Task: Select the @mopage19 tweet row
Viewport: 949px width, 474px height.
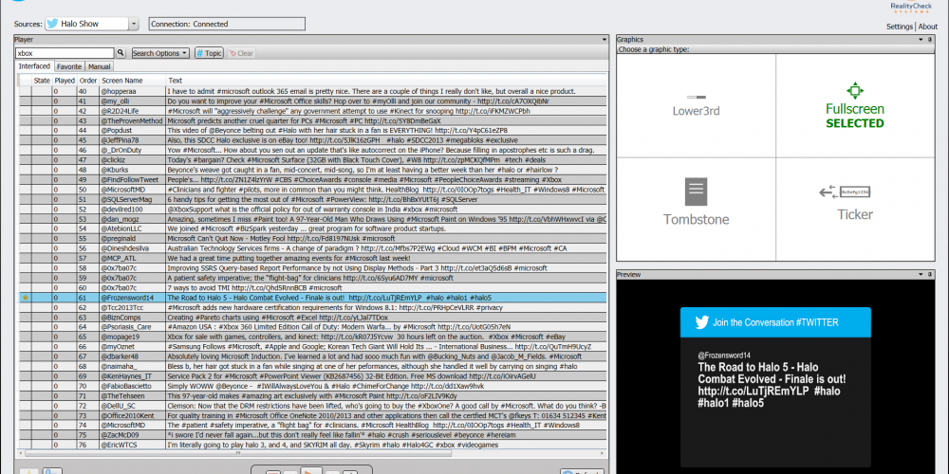Action: point(313,337)
